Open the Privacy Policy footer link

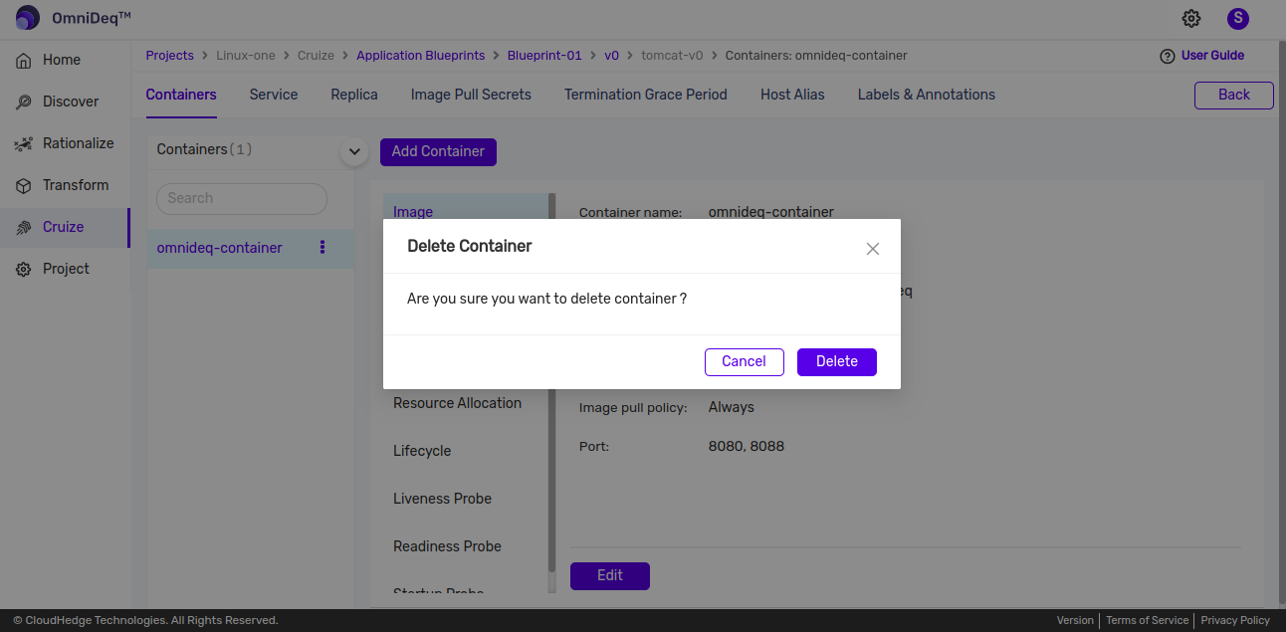click(1235, 620)
